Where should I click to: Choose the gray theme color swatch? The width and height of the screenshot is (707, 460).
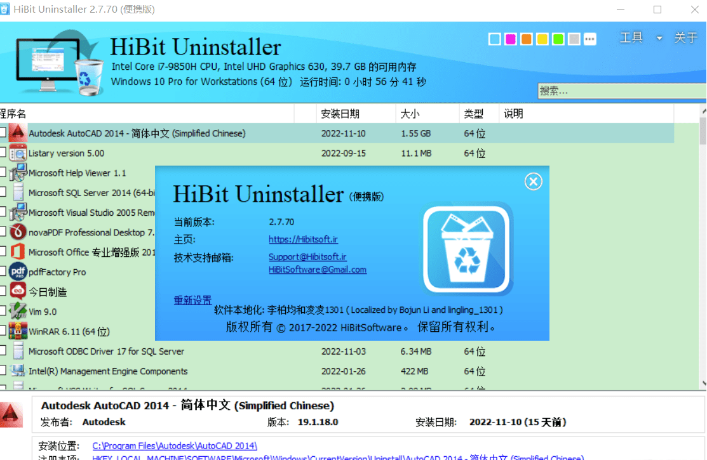(574, 39)
